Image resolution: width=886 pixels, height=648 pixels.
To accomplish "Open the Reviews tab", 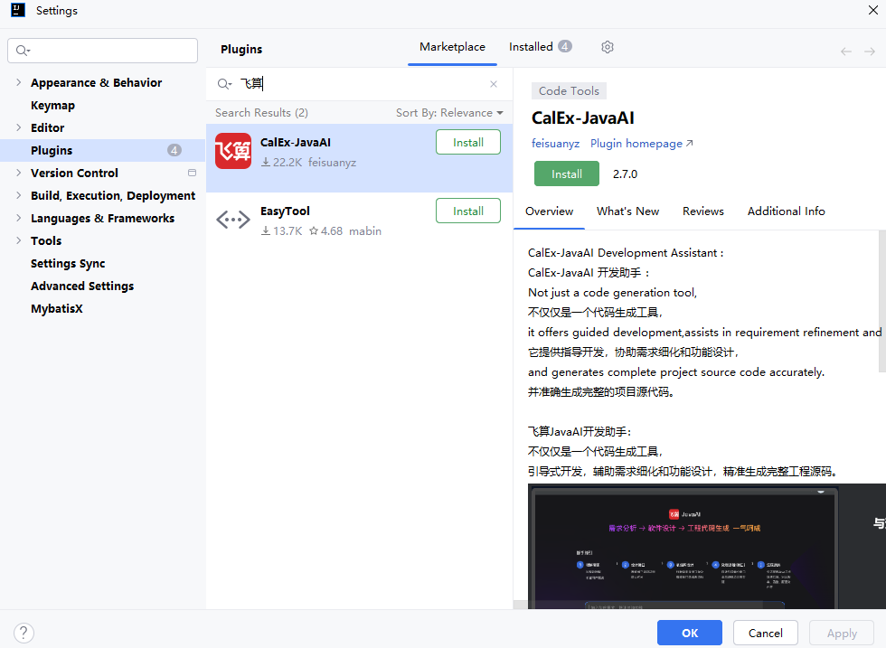I will [703, 211].
